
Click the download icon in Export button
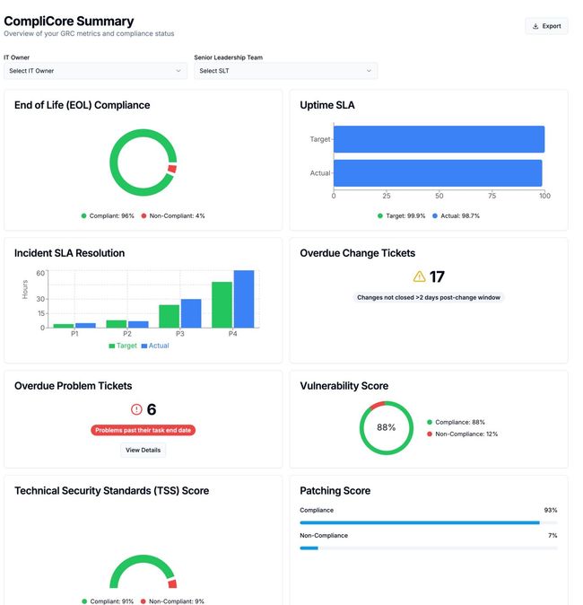point(535,26)
